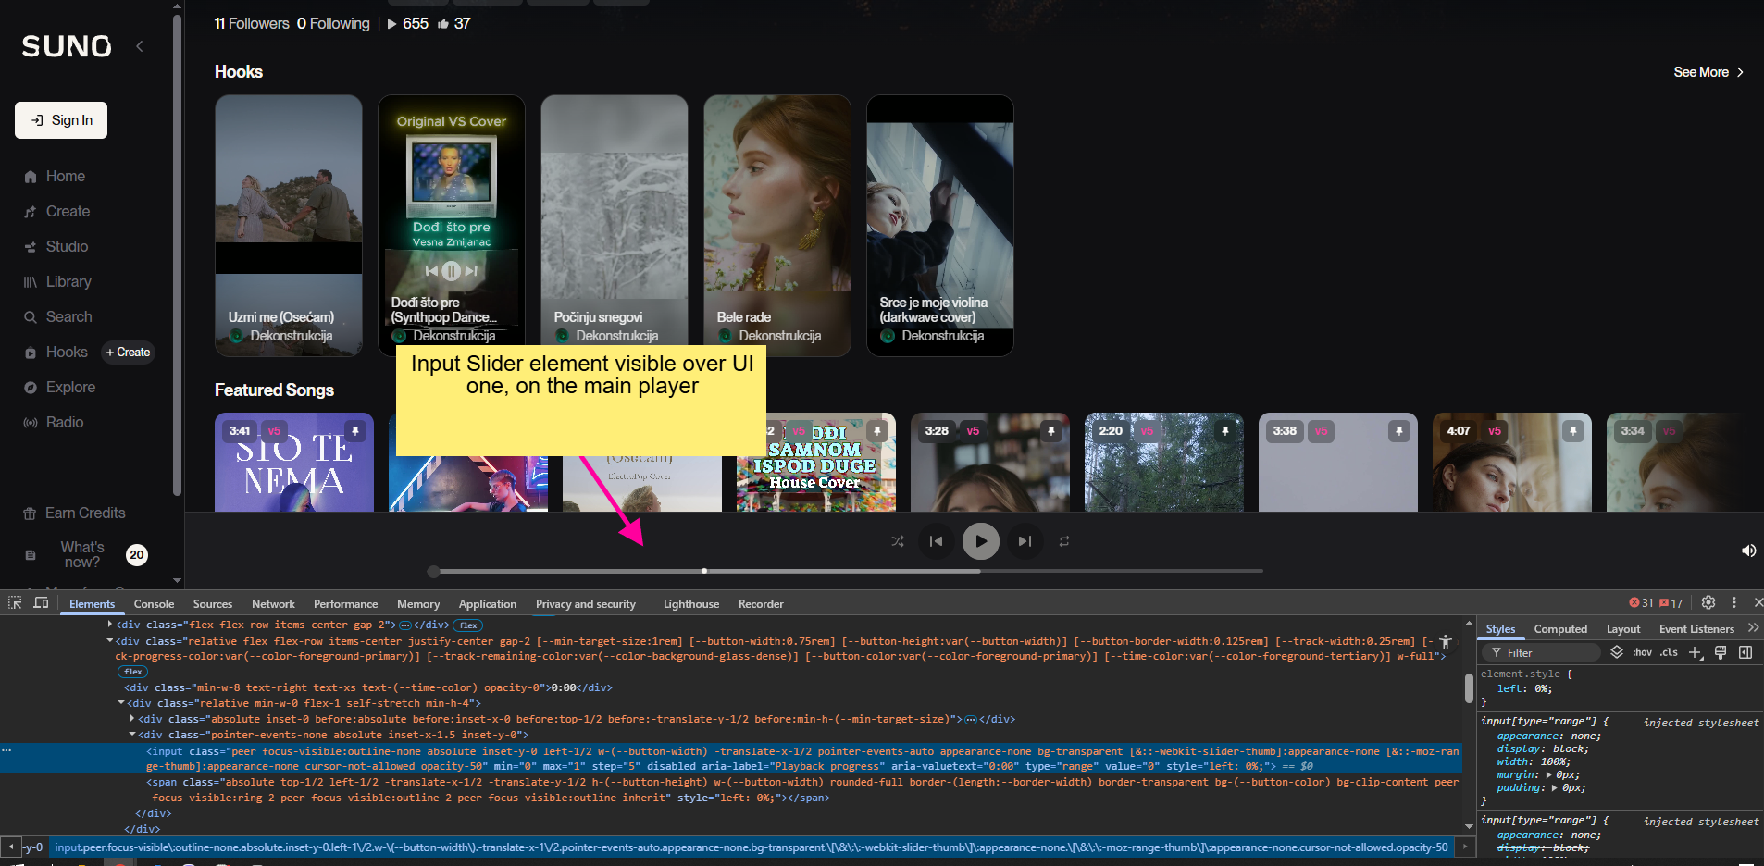Open Explore in the sidebar
This screenshot has width=1764, height=866.
(x=60, y=388)
